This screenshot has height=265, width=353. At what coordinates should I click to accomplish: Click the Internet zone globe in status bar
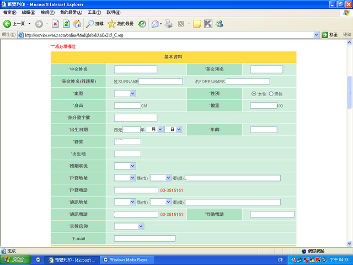click(304, 251)
